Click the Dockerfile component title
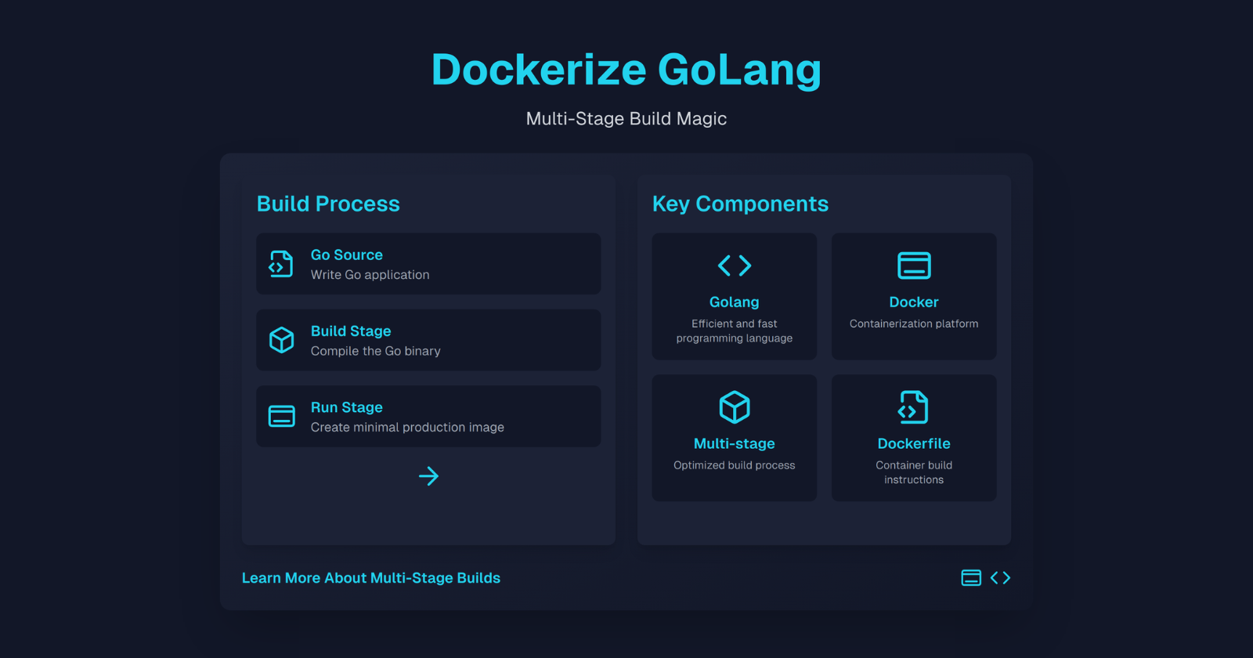This screenshot has width=1253, height=658. tap(914, 443)
